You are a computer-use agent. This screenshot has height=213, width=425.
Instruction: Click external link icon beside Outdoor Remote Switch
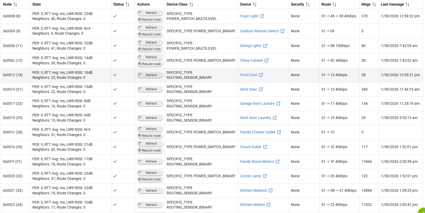click(x=283, y=31)
